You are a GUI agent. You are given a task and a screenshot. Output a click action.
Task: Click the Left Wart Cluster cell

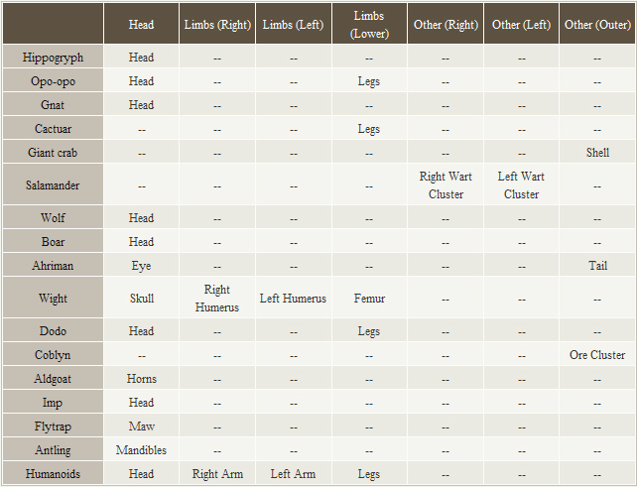(521, 185)
